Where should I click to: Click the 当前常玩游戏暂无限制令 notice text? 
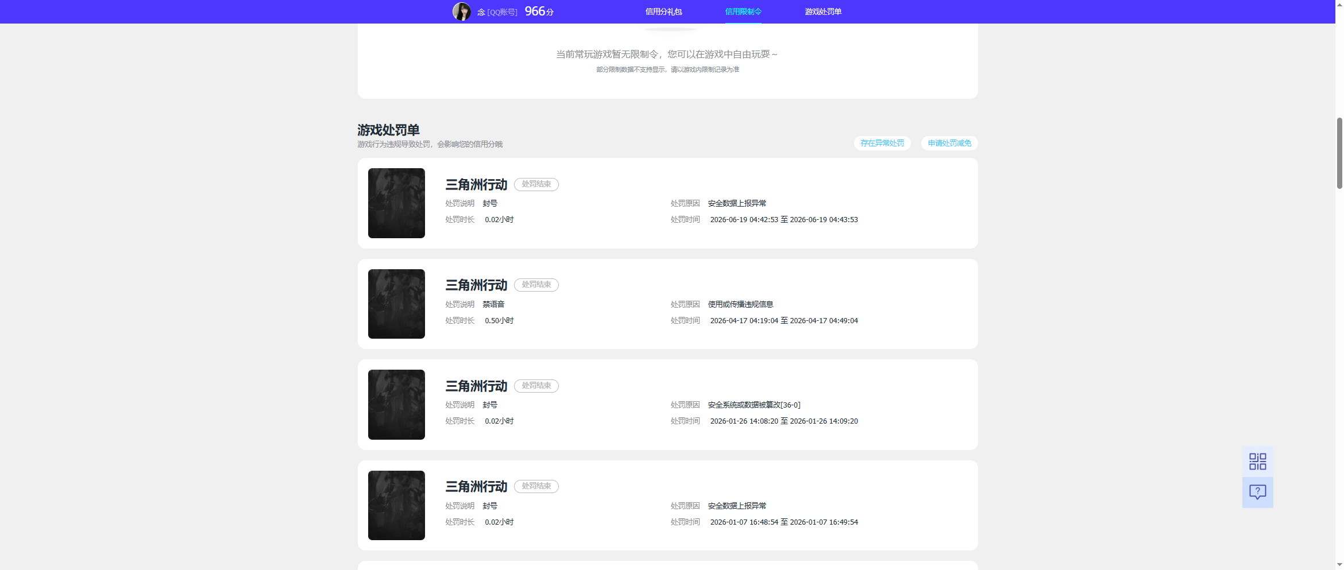(667, 54)
